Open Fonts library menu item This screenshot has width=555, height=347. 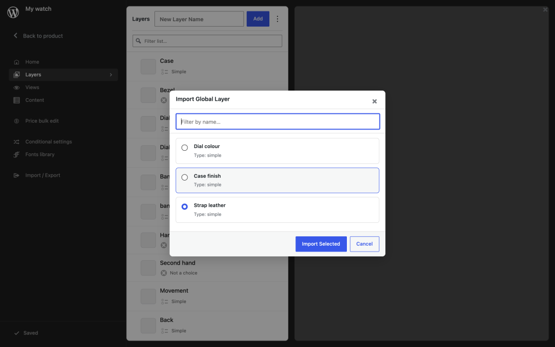coord(40,155)
